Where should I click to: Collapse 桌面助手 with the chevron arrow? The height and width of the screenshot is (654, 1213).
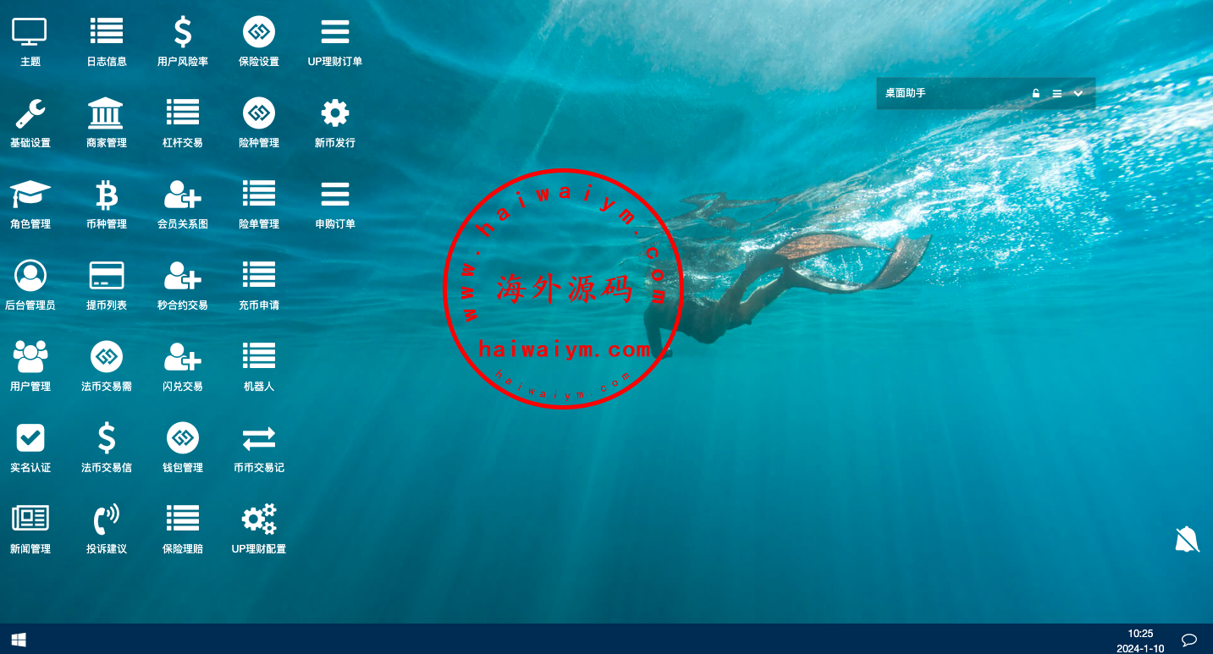(x=1078, y=94)
